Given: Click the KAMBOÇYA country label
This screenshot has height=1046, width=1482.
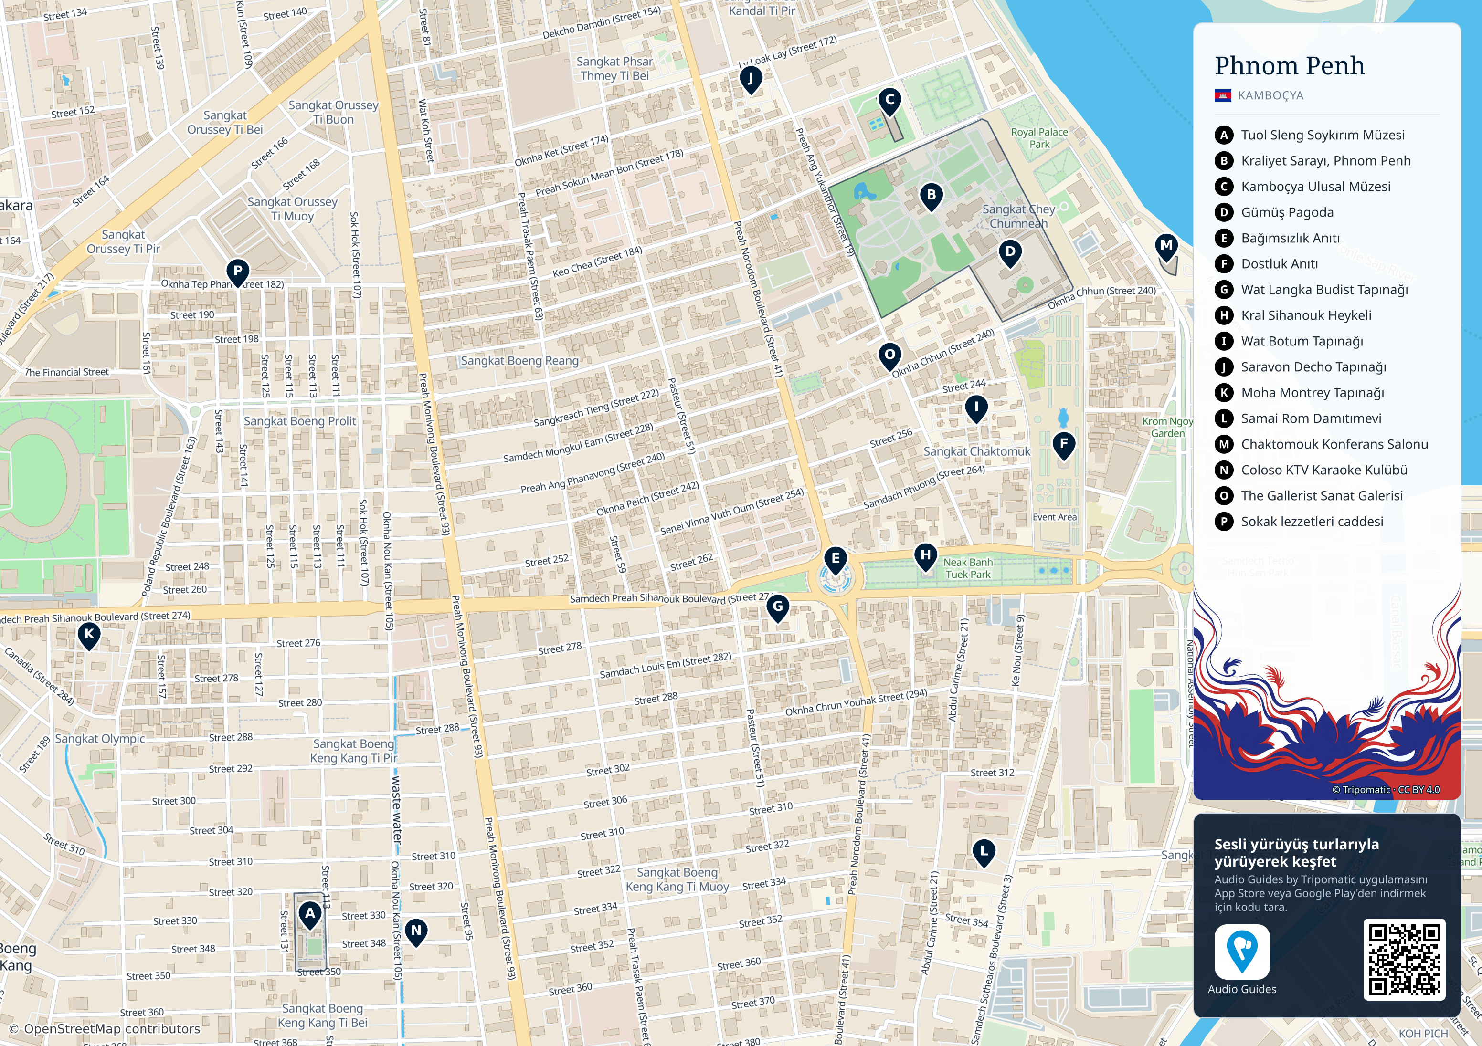Looking at the screenshot, I should (1270, 95).
